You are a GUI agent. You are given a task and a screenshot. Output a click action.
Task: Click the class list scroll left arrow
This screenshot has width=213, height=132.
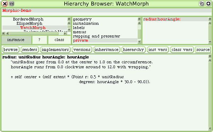pyautogui.click(x=7, y=33)
